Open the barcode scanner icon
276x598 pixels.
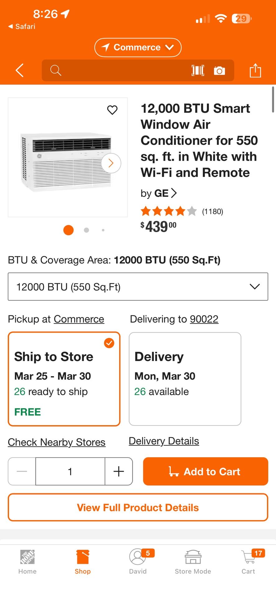tap(198, 70)
